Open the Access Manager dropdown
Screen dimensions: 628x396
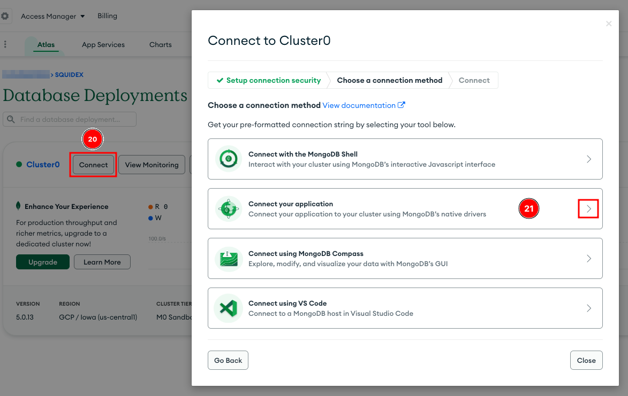click(52, 17)
